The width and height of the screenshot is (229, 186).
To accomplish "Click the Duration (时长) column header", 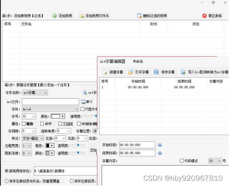I will 154,24.
